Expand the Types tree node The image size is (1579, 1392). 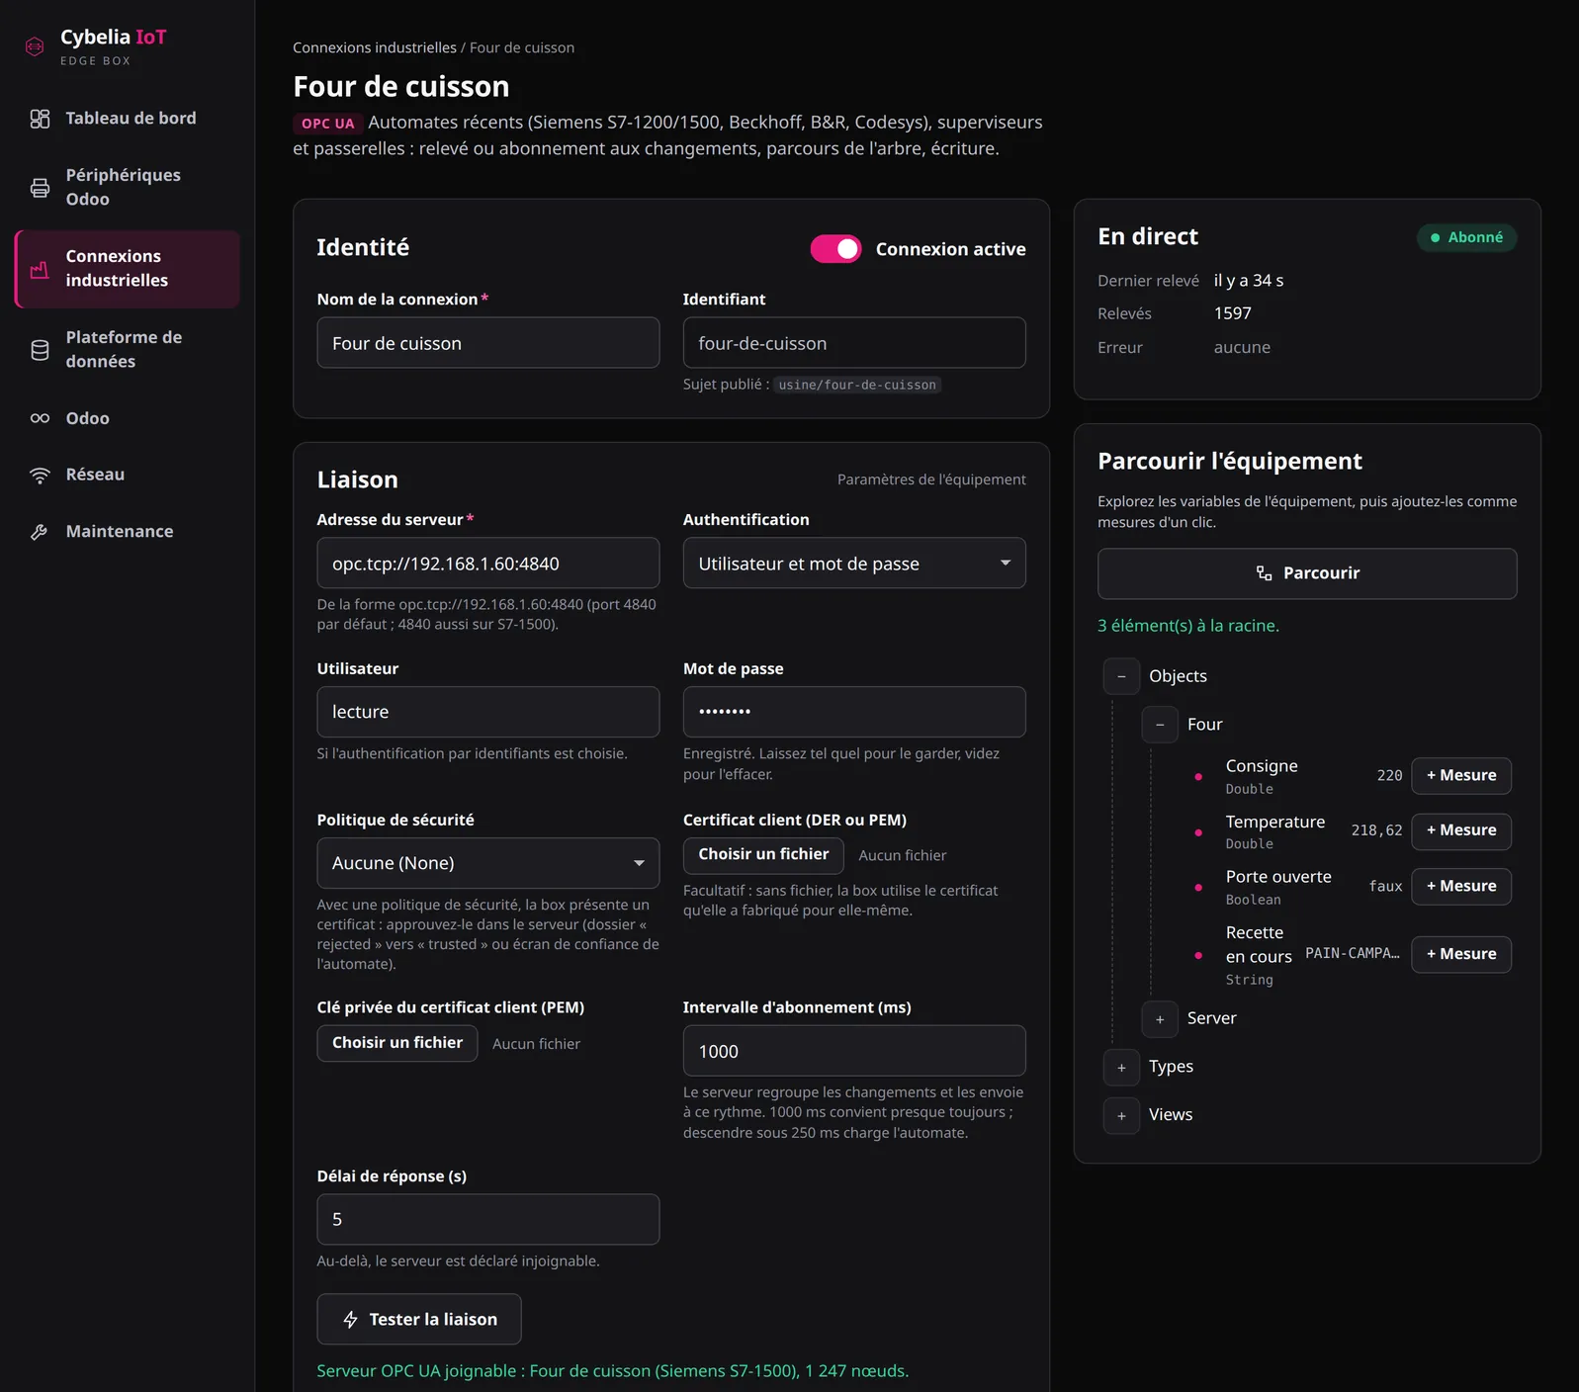(1121, 1068)
